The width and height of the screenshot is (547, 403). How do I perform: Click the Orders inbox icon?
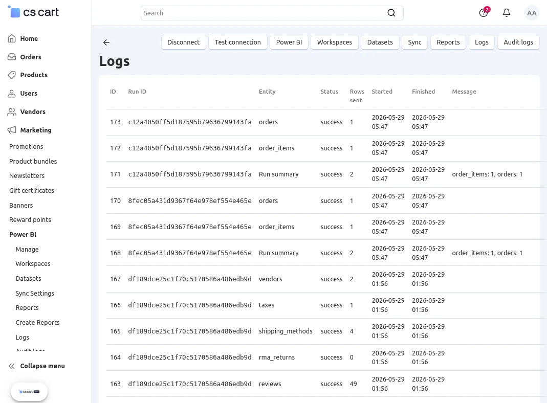pos(11,57)
